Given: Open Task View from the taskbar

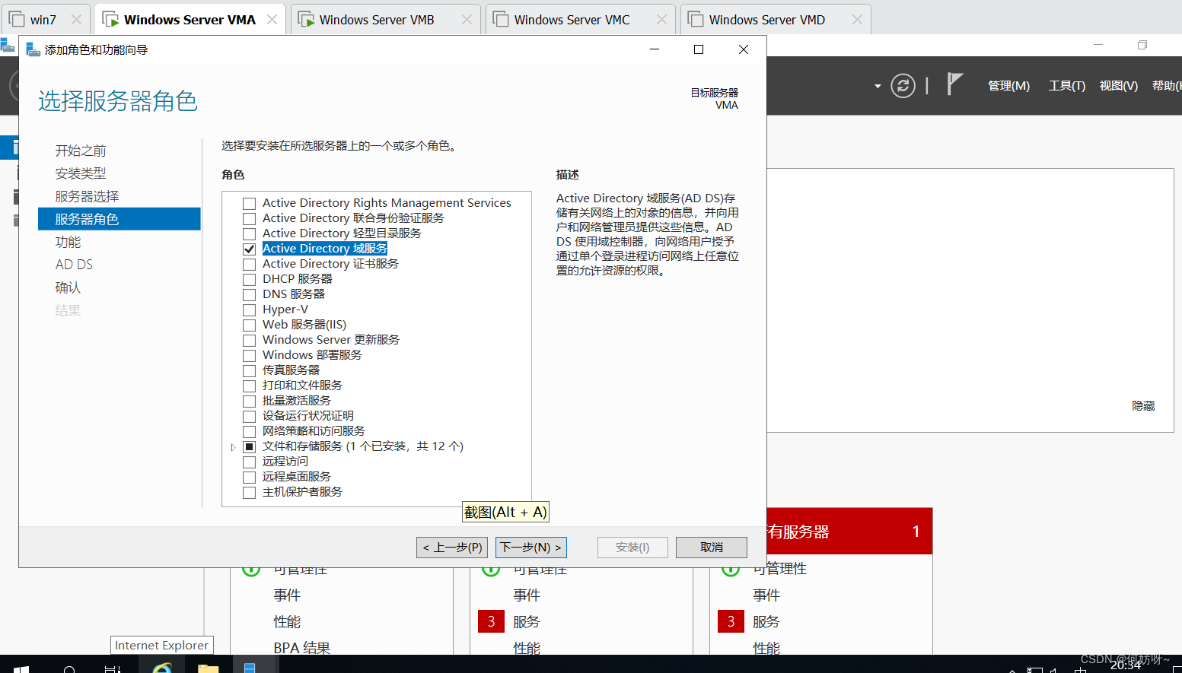Looking at the screenshot, I should (112, 668).
